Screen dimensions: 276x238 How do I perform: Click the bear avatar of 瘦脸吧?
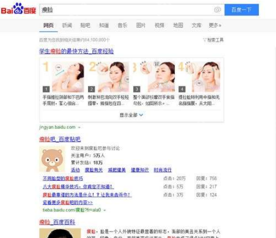[52, 159]
